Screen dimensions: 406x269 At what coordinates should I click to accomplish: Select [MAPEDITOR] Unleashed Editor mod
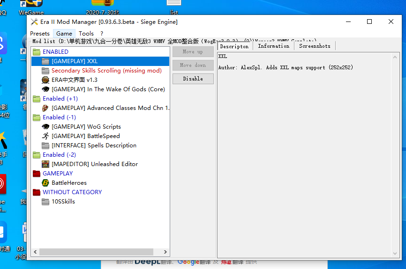pos(95,164)
